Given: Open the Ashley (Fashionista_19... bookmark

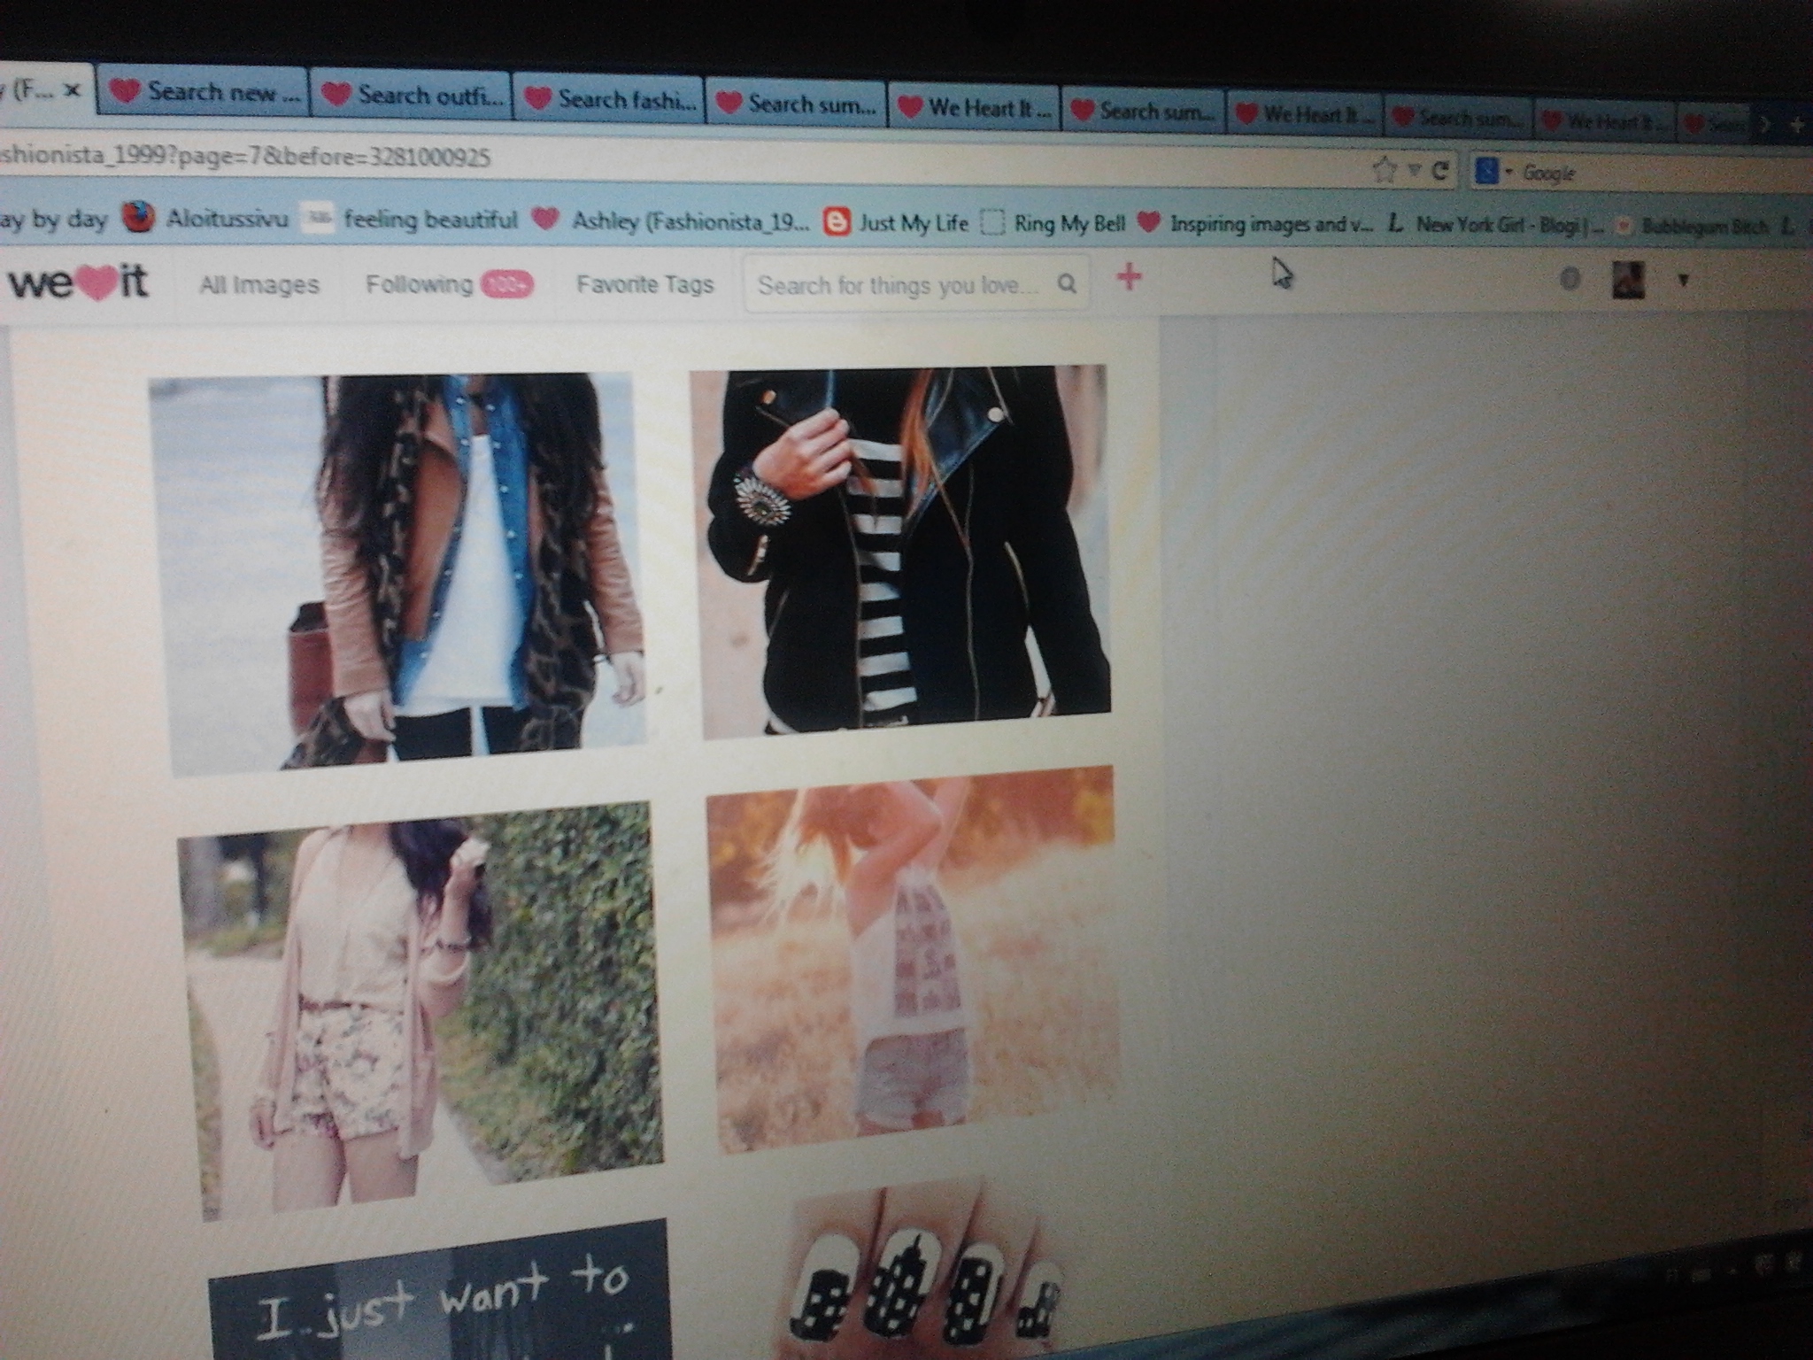Looking at the screenshot, I should tap(670, 220).
